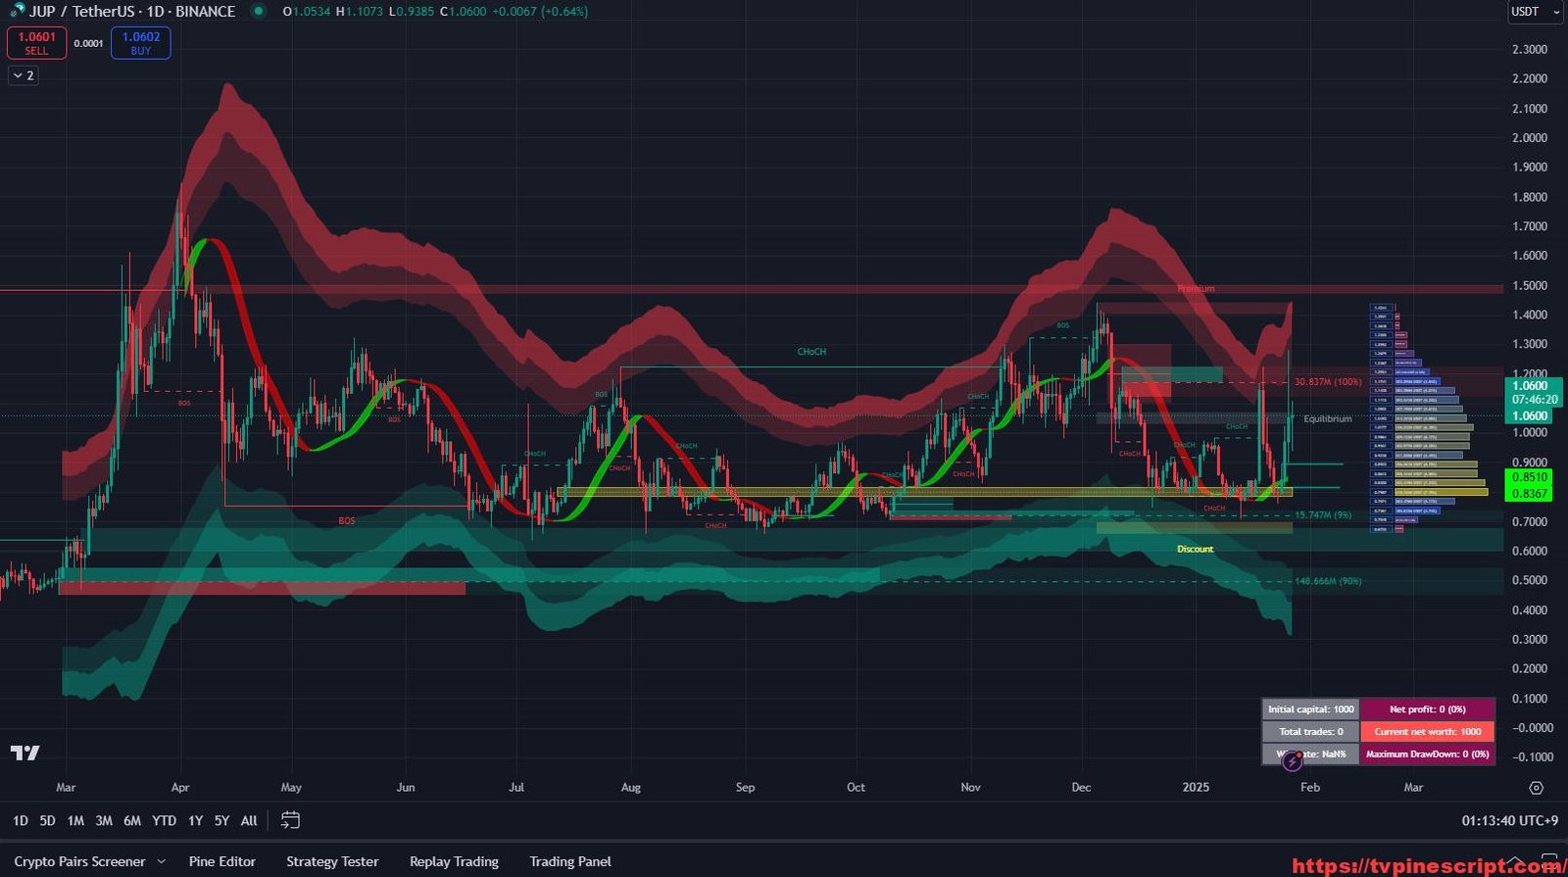This screenshot has width=1568, height=877.
Task: Click the 01:13:40 UTC+9 timezone clock
Action: [1509, 820]
